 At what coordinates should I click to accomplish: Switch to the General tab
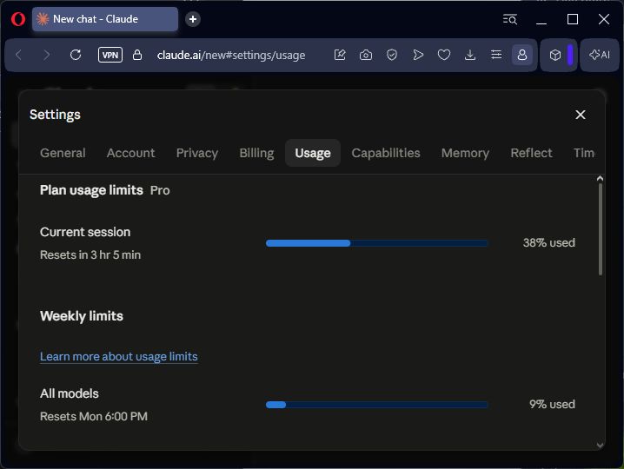pyautogui.click(x=63, y=153)
